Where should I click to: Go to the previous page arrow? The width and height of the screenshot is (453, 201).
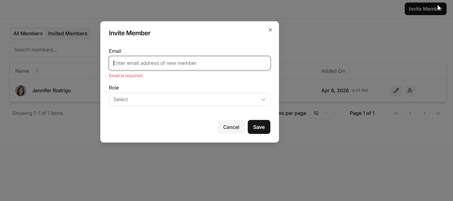point(410,113)
